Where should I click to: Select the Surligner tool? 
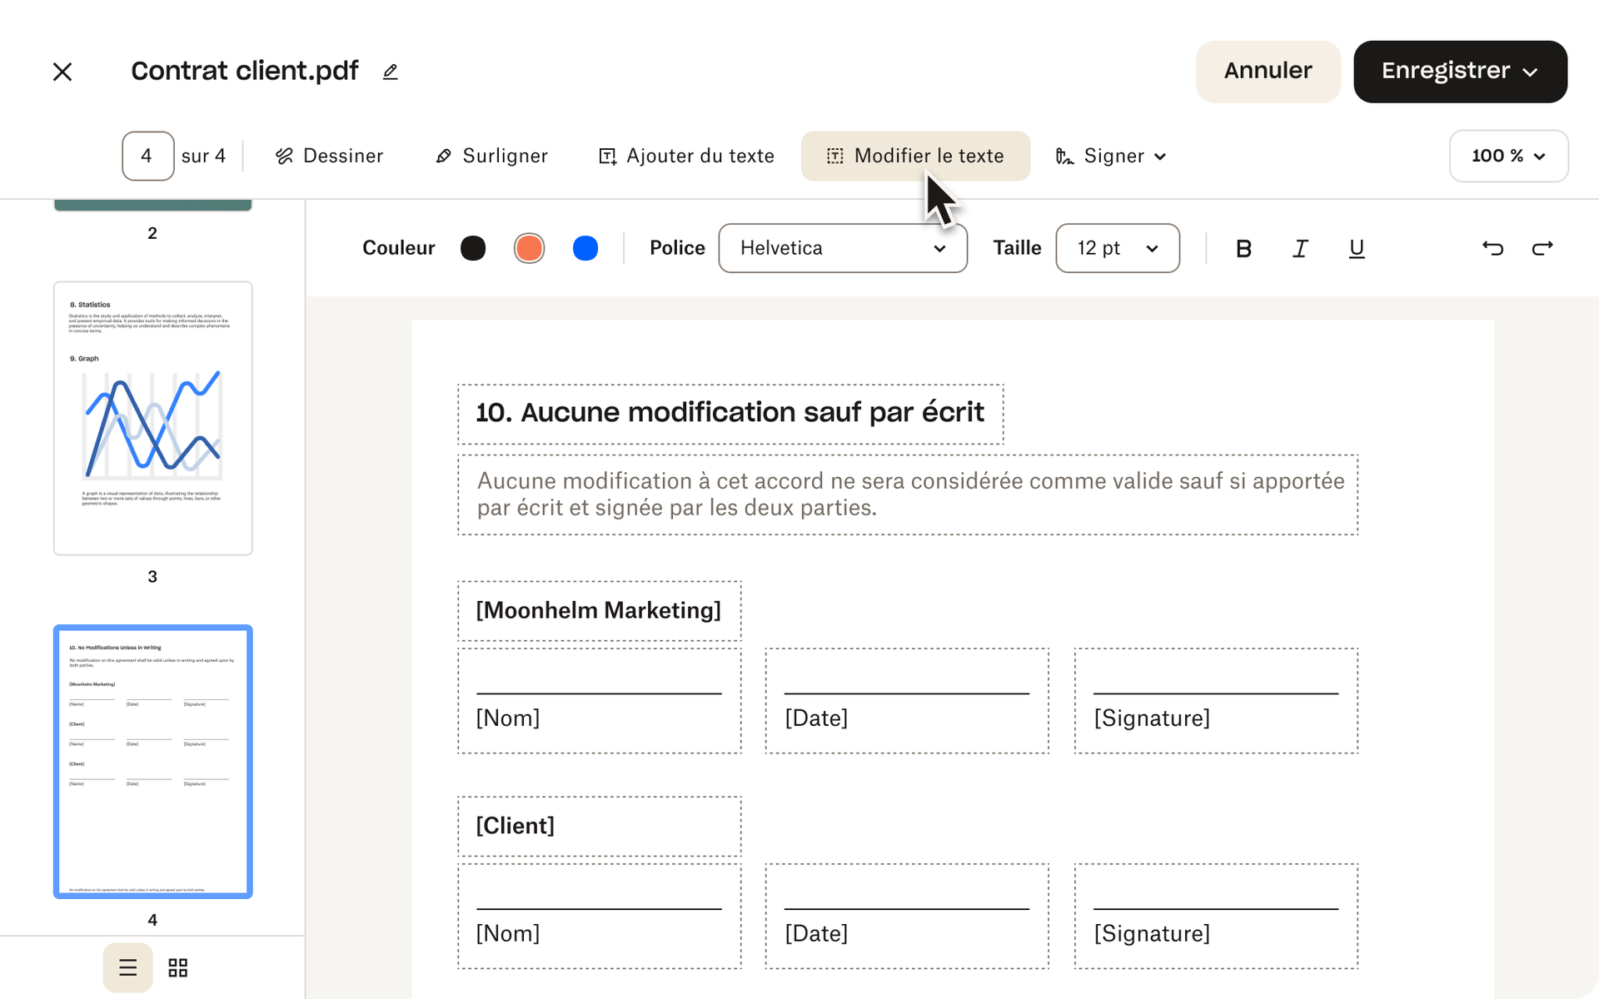coord(491,156)
